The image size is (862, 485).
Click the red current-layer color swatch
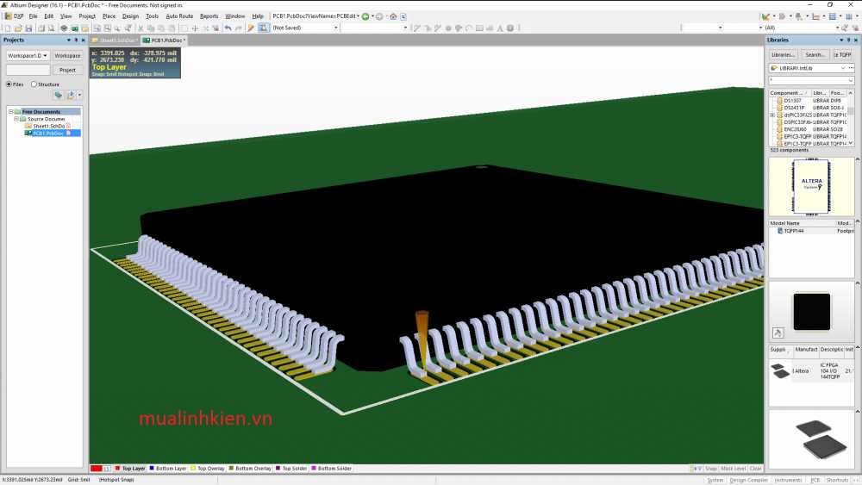coord(97,469)
